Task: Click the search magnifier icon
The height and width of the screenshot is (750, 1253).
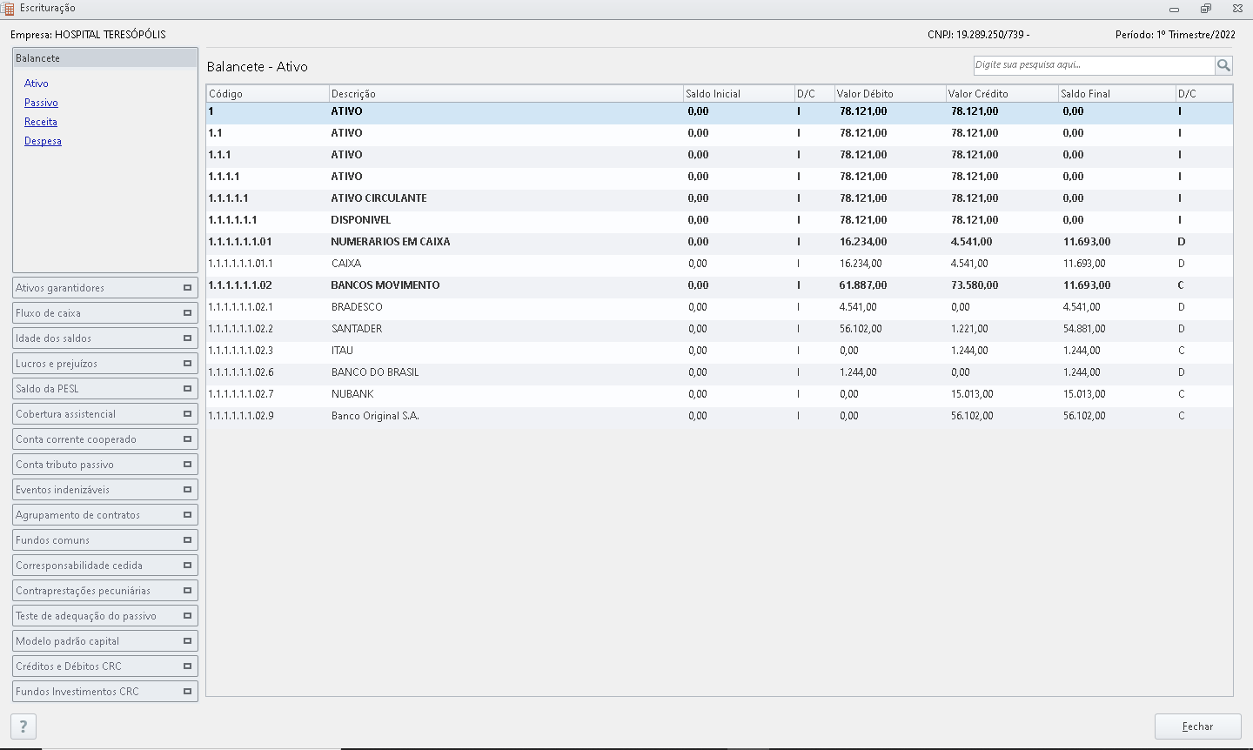Action: click(x=1223, y=65)
